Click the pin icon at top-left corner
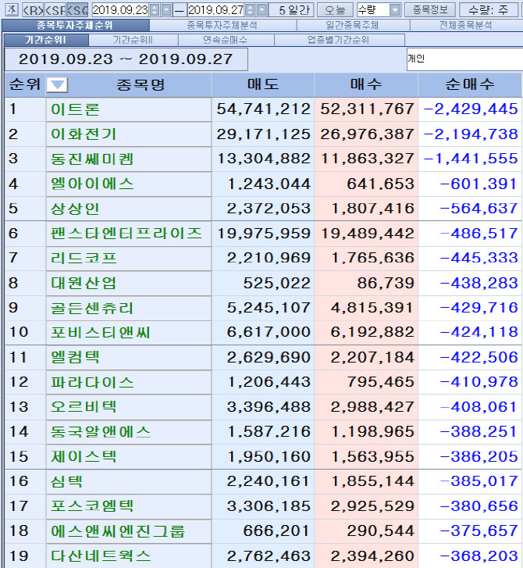This screenshot has height=568, width=523. (9, 9)
